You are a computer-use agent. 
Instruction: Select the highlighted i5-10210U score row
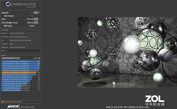click(21, 73)
